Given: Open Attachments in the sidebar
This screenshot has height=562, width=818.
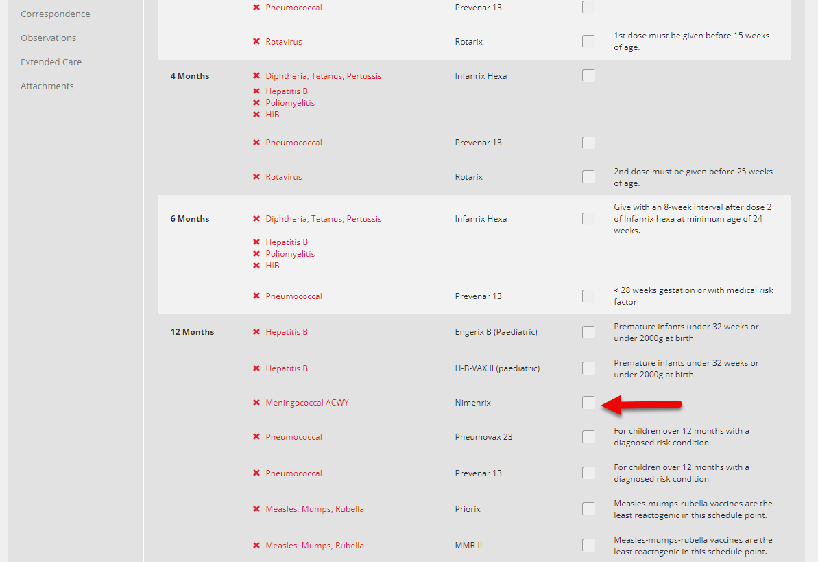Looking at the screenshot, I should (x=47, y=86).
